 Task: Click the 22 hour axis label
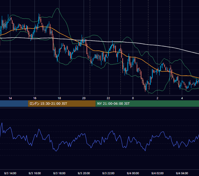(108, 98)
